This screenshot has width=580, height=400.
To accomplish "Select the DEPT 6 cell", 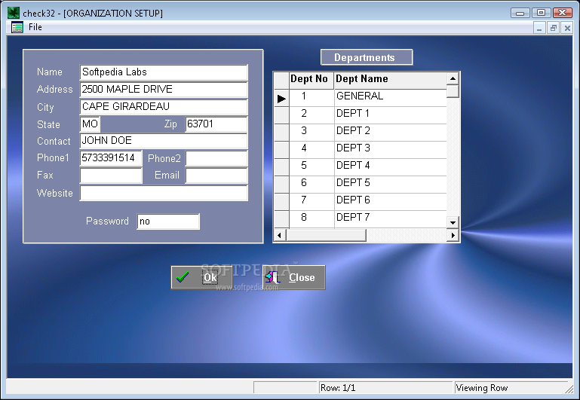I will coord(390,202).
